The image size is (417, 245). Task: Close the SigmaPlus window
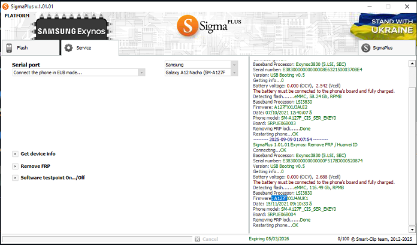click(x=407, y=7)
